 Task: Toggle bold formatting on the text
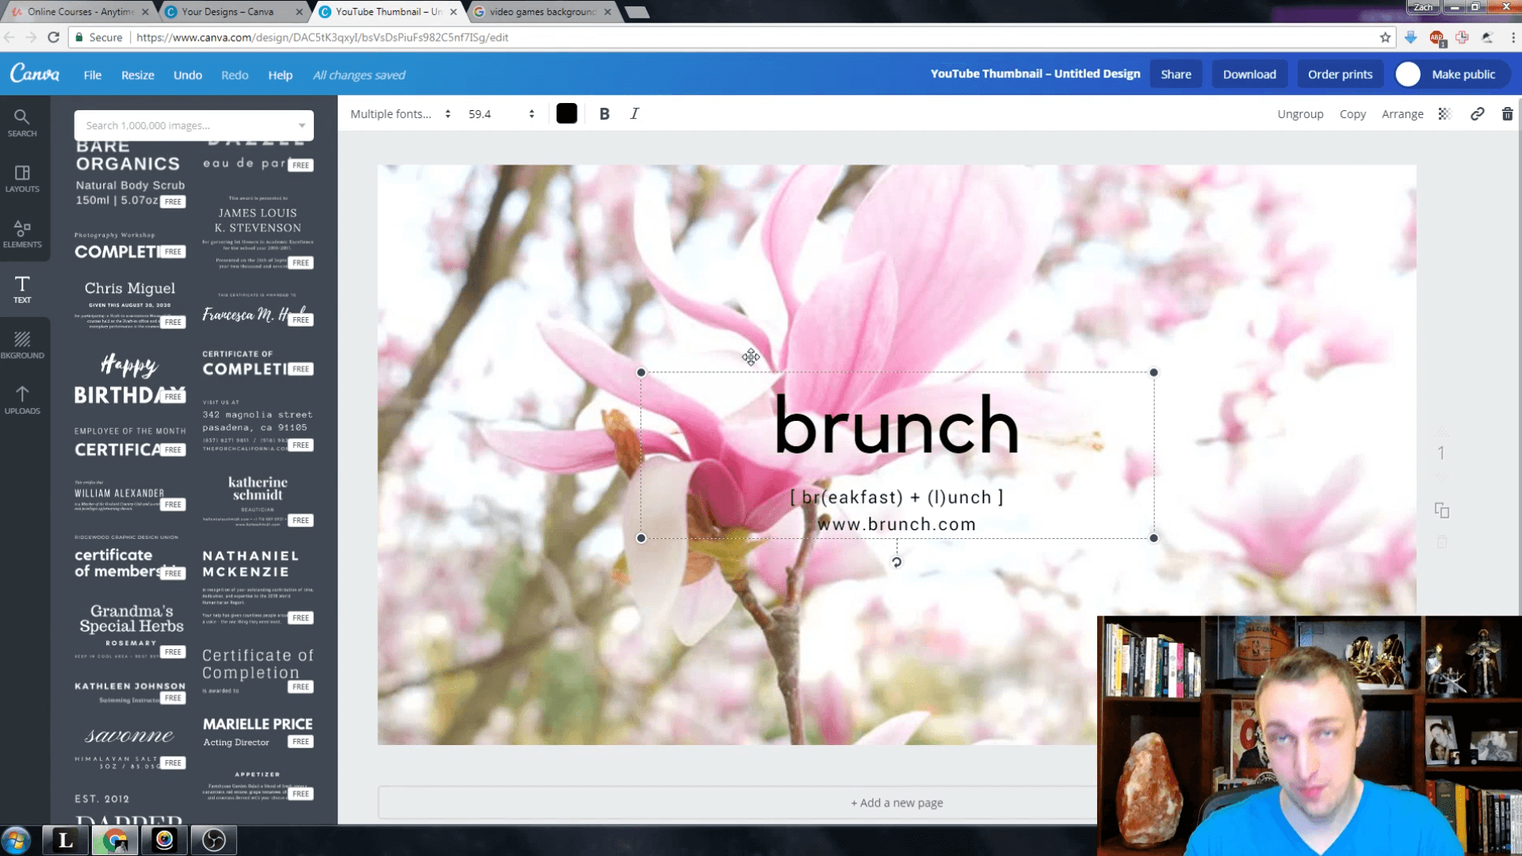coord(604,113)
